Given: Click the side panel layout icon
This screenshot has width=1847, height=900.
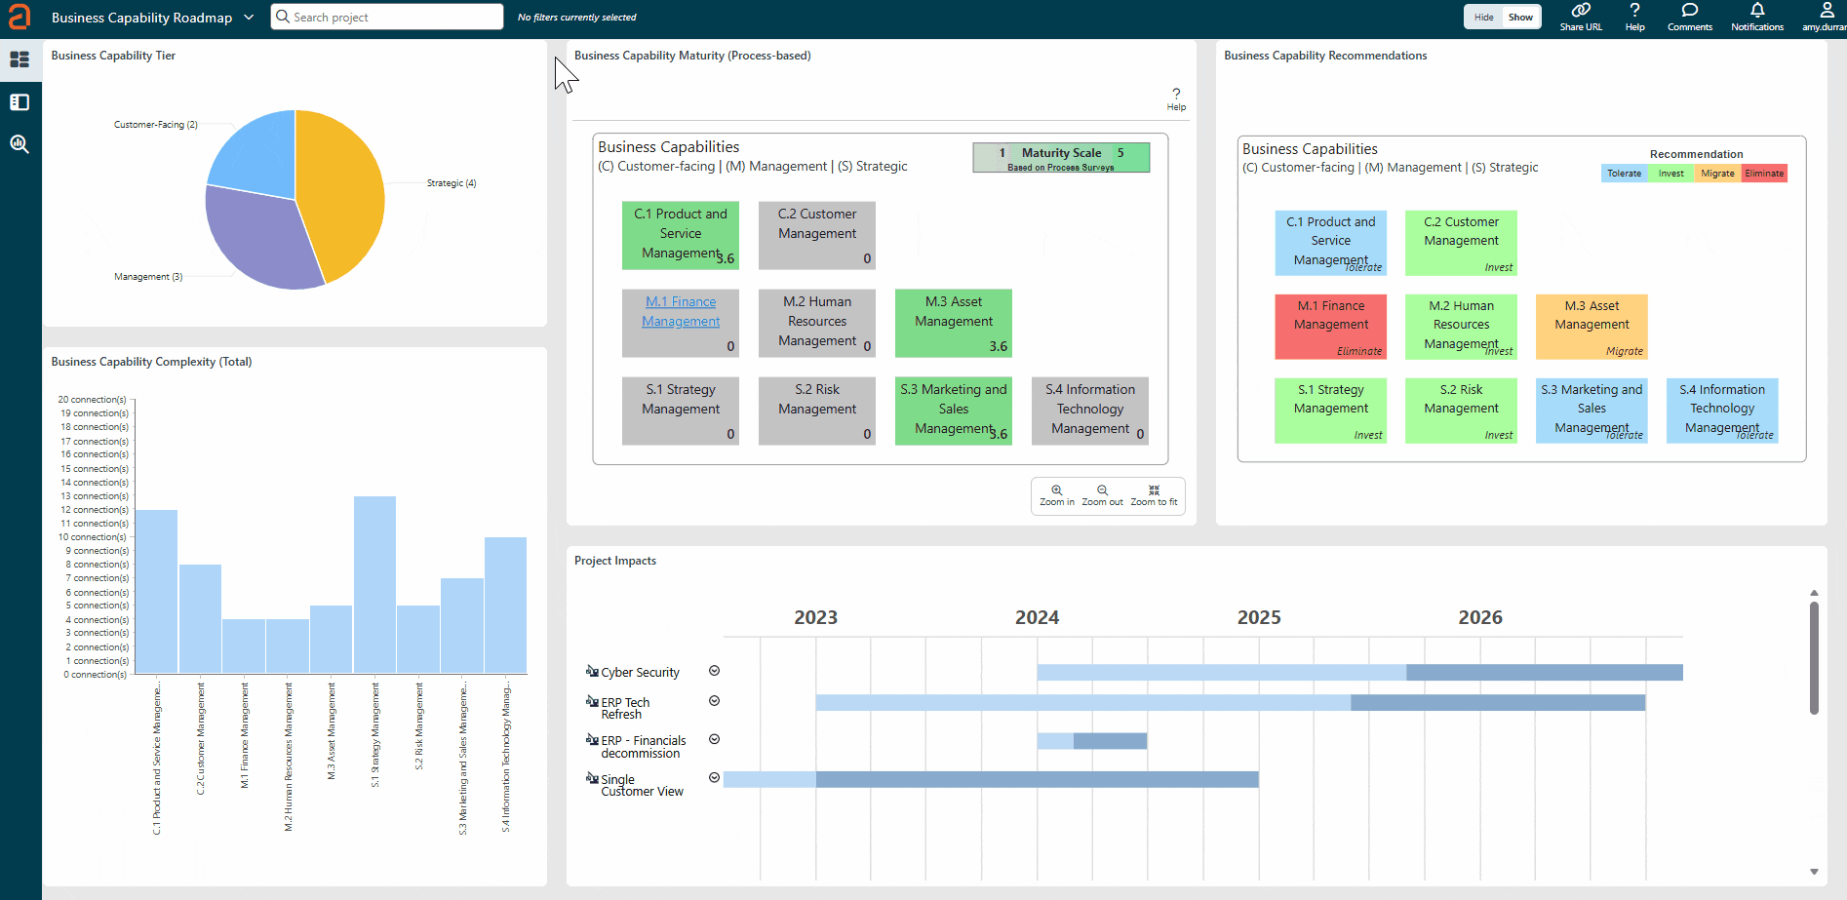Looking at the screenshot, I should (x=20, y=102).
